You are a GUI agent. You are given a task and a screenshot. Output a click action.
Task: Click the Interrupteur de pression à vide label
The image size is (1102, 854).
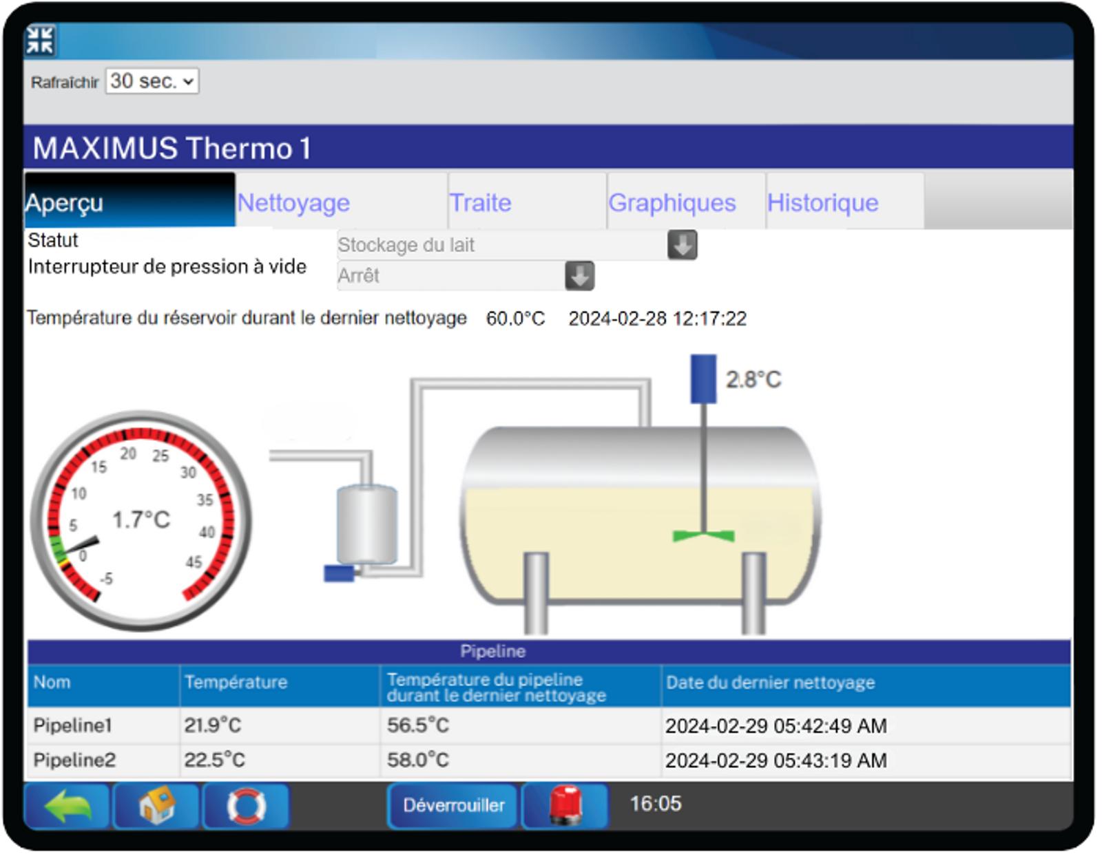coord(167,267)
